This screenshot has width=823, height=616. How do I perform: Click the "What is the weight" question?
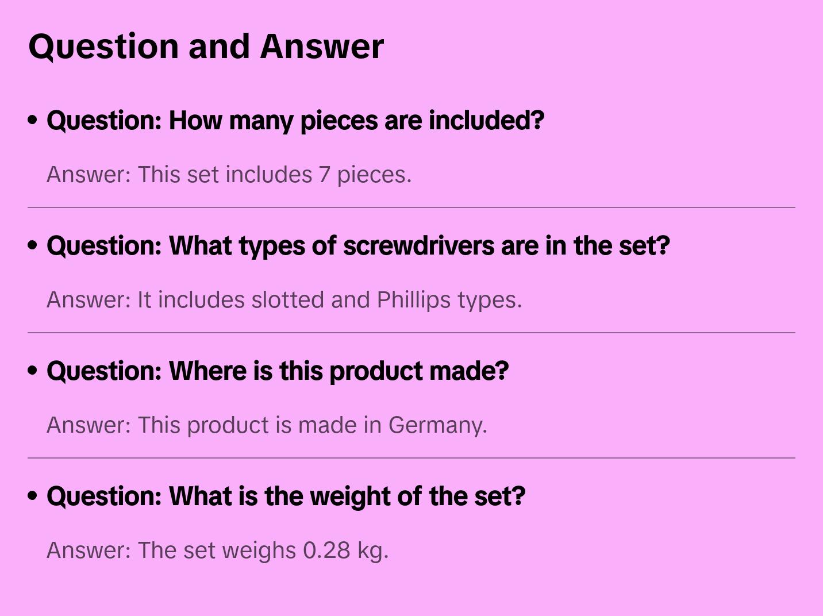coord(286,496)
